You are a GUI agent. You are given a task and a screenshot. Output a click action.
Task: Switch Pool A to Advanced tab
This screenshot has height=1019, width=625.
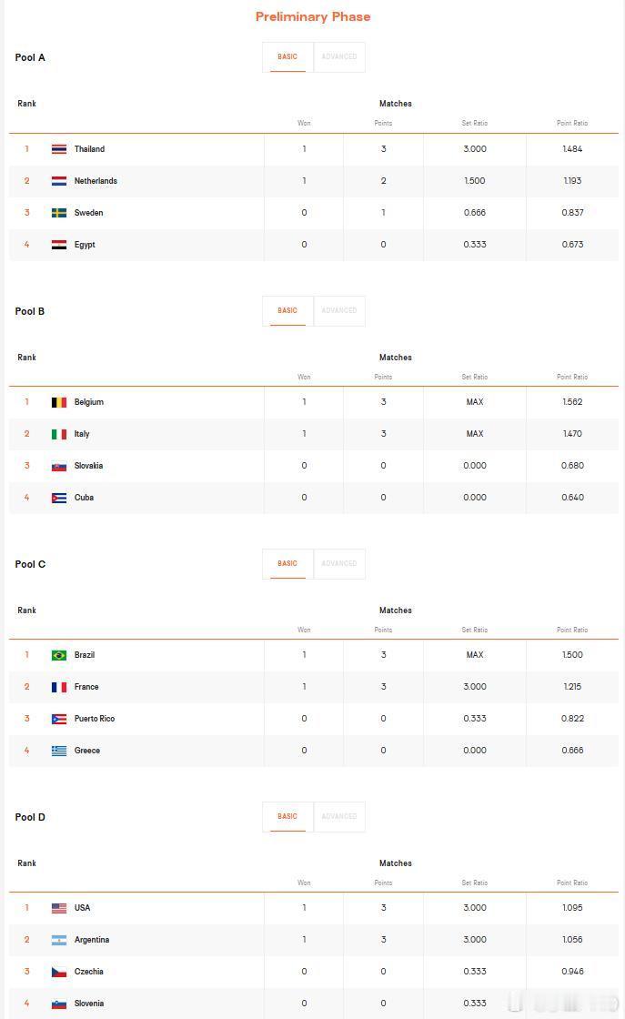pos(339,57)
